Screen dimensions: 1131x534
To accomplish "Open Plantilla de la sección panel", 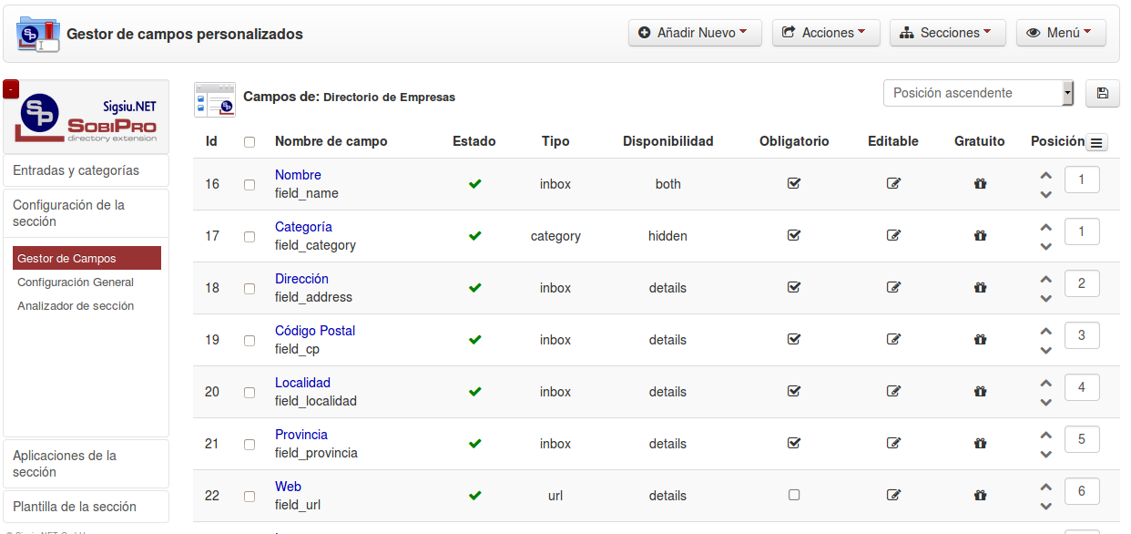I will click(x=87, y=507).
